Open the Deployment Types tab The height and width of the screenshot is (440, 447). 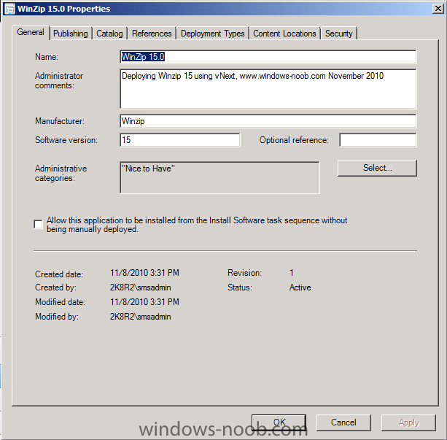tap(213, 34)
